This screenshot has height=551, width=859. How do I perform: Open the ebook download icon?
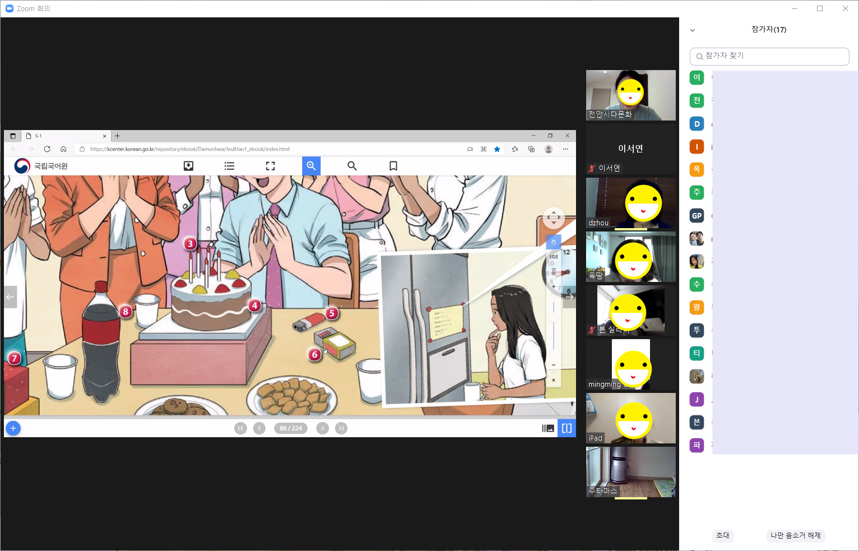click(188, 166)
